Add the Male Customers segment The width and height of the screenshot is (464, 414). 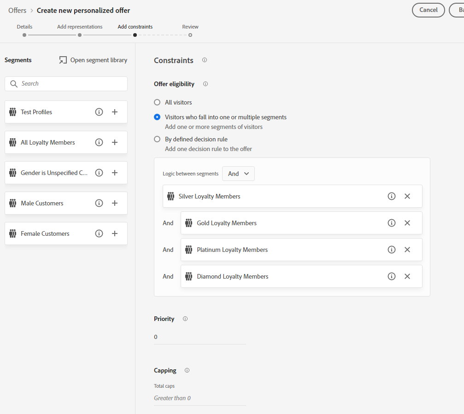click(x=115, y=203)
